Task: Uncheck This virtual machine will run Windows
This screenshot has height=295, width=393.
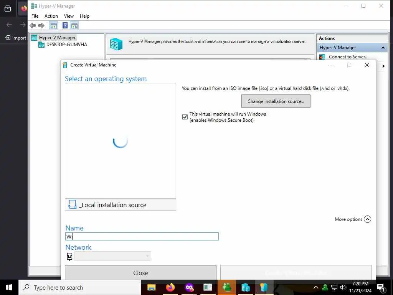Action: click(x=185, y=117)
